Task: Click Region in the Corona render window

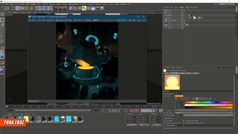Action: point(87,20)
